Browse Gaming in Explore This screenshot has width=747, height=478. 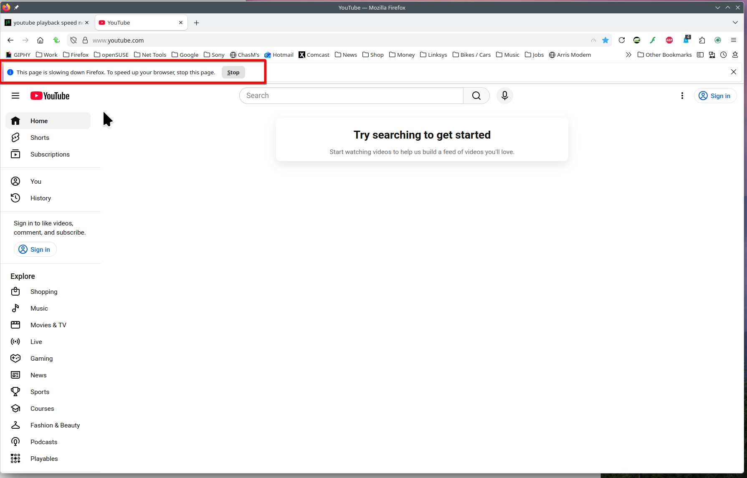[48, 358]
